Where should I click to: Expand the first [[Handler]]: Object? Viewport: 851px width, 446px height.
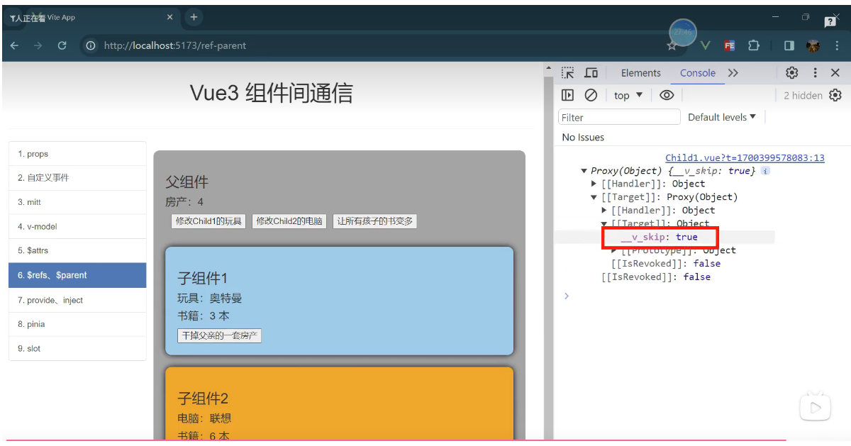click(x=594, y=184)
